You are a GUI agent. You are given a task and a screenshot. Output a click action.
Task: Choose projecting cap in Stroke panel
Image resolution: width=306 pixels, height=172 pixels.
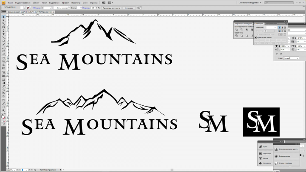[x=285, y=28]
